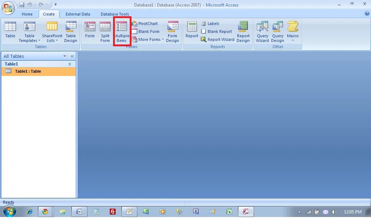Open Customize Quick Access Toolbar dropdown
This screenshot has height=221, width=371.
point(55,4)
